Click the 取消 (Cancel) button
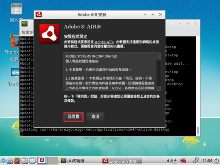 95,117
